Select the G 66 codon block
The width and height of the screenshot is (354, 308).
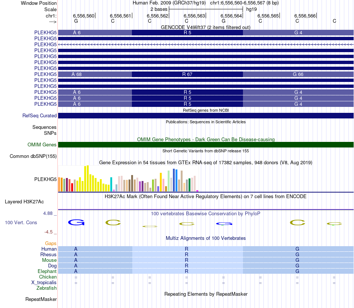[298, 74]
